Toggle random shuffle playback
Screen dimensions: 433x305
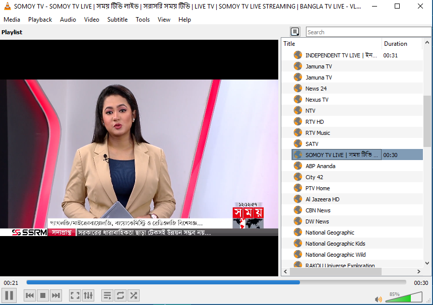pos(134,295)
